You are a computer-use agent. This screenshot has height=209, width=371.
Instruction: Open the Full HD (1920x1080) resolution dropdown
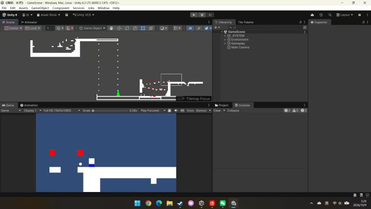tap(61, 110)
